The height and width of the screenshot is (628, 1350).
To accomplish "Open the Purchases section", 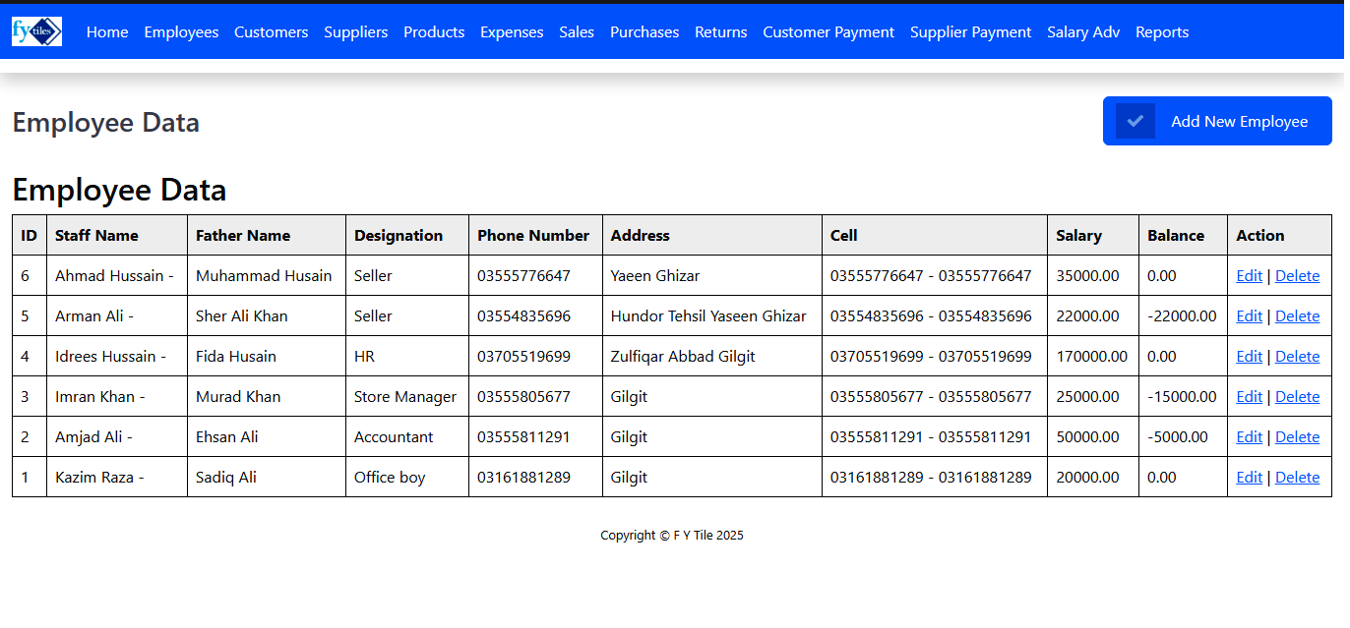I will point(644,32).
